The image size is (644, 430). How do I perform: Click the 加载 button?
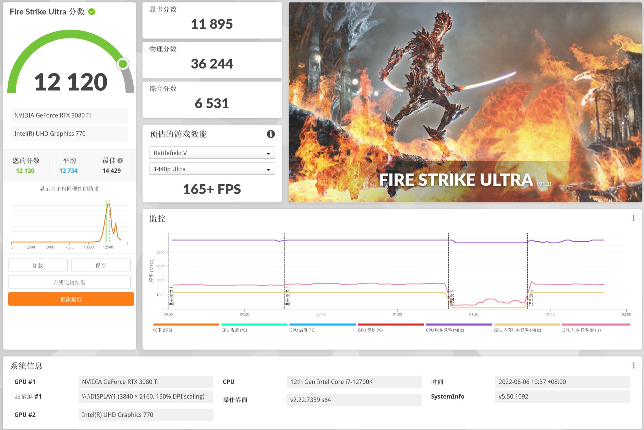point(38,265)
